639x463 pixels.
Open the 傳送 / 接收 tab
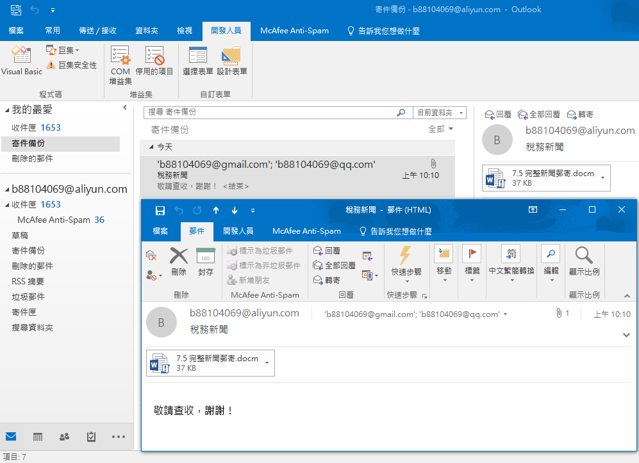pos(98,31)
